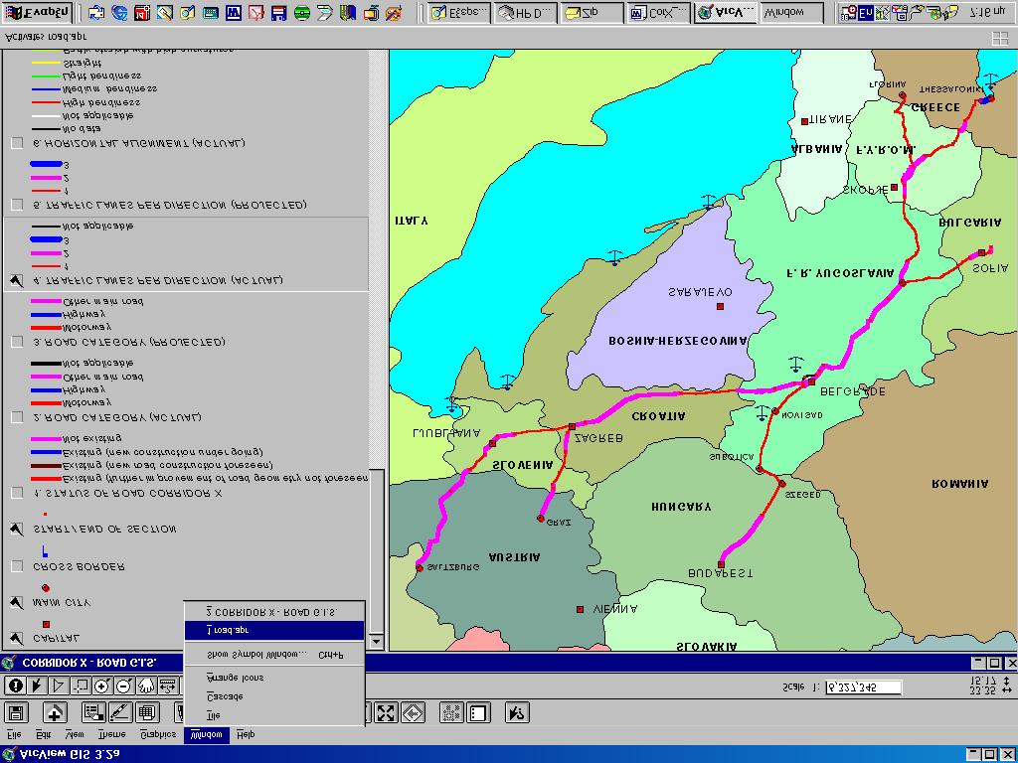Uncheck the Capital theme checkbox
Image resolution: width=1018 pixels, height=763 pixels.
[x=18, y=639]
